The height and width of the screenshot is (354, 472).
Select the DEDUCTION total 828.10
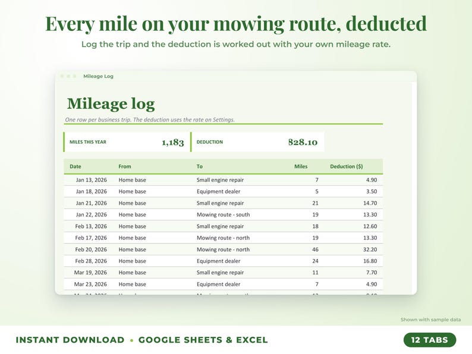click(303, 142)
